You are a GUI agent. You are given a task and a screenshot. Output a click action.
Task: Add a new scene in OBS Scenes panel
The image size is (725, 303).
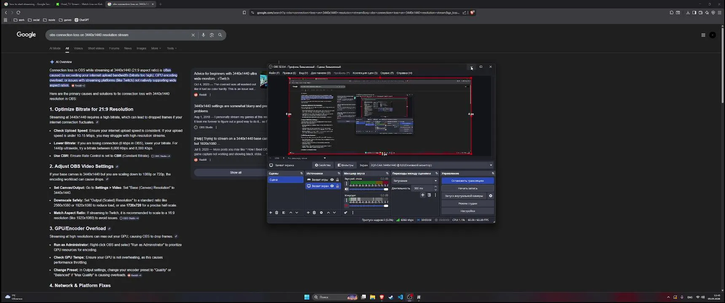tap(271, 213)
